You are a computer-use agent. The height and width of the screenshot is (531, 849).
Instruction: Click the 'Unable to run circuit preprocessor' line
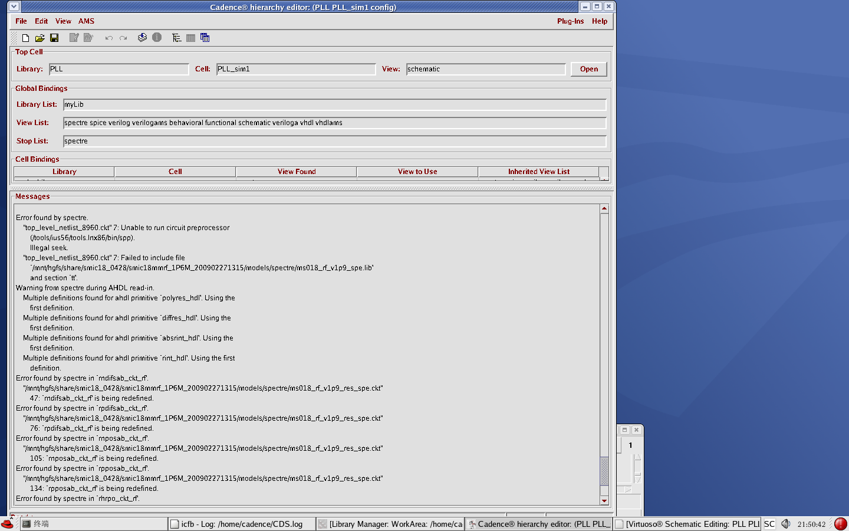tap(126, 228)
